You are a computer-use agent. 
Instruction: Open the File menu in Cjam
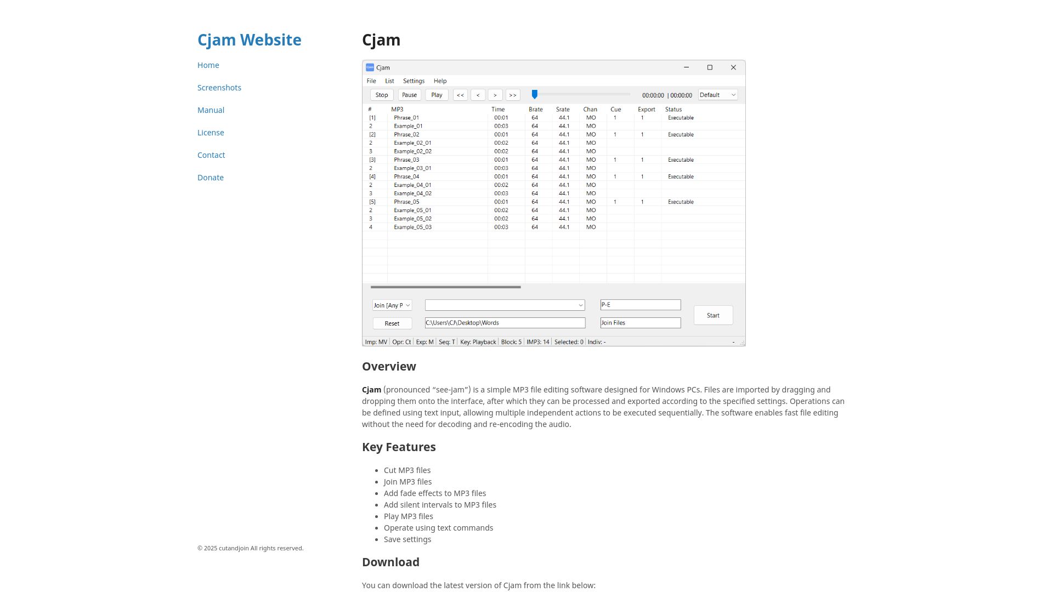pyautogui.click(x=371, y=81)
